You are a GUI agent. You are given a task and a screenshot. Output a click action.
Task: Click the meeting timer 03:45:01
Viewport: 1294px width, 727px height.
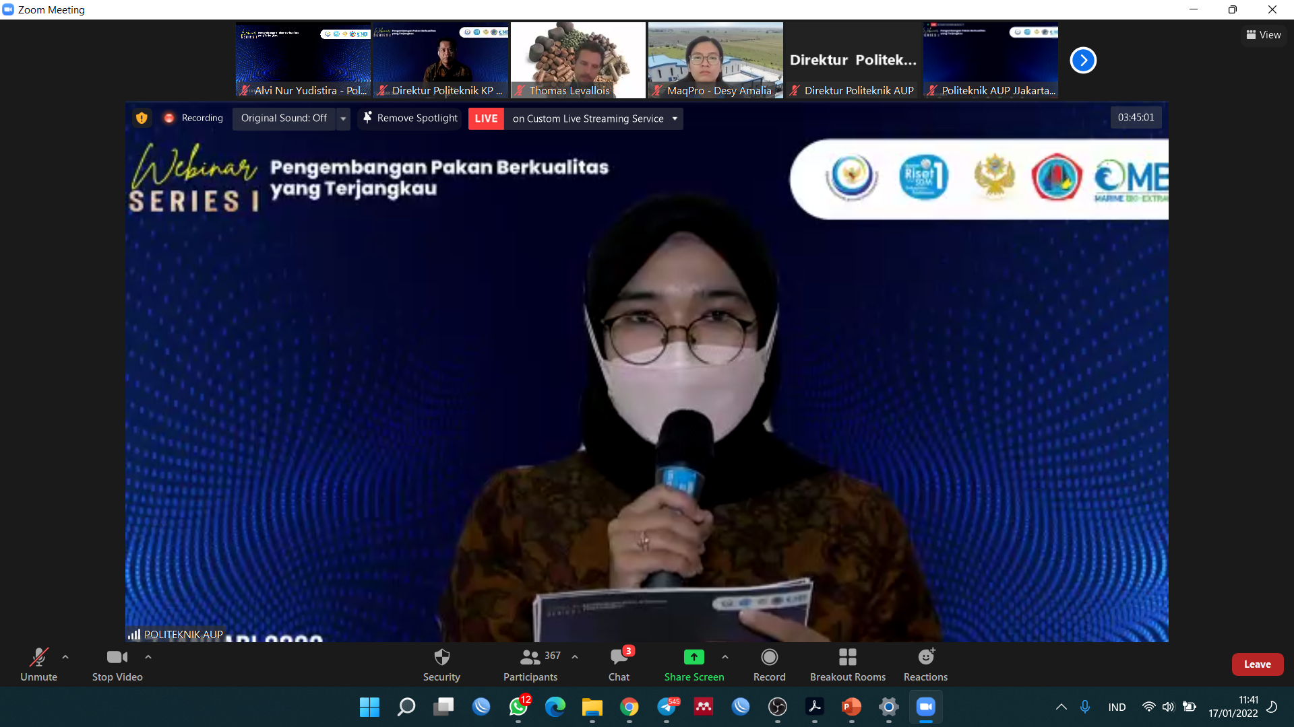tap(1136, 117)
